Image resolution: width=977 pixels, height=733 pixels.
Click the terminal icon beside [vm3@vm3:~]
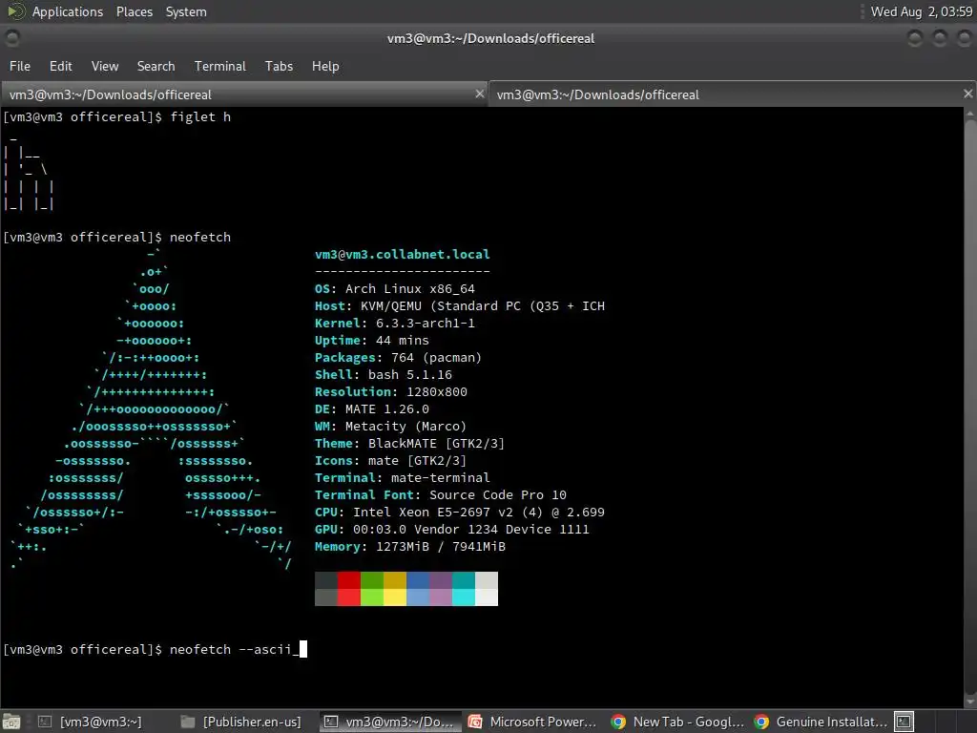point(44,722)
